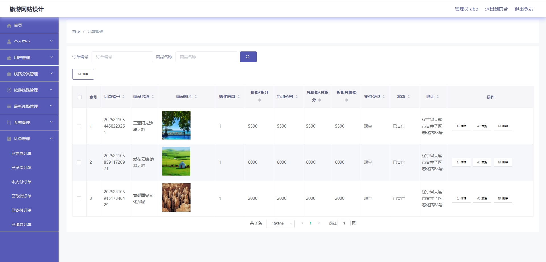The height and width of the screenshot is (262, 546).
Task: Go to previous page arrow
Action: pyautogui.click(x=302, y=223)
